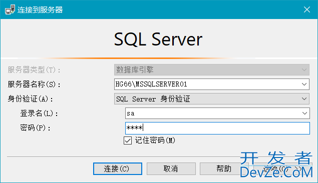Screen dimensions: 318x183
Task: Click the 'SQL Server 身份验证' text in the combo
Action: point(153,99)
